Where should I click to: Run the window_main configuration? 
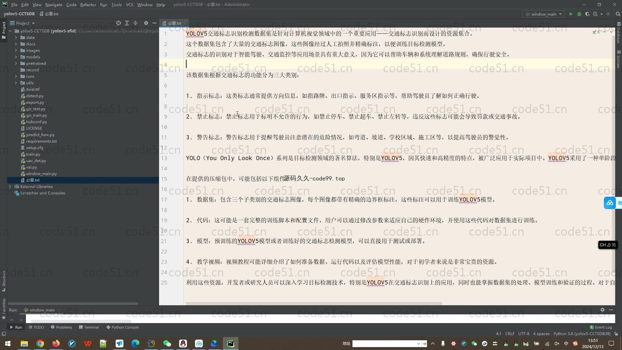[571, 14]
